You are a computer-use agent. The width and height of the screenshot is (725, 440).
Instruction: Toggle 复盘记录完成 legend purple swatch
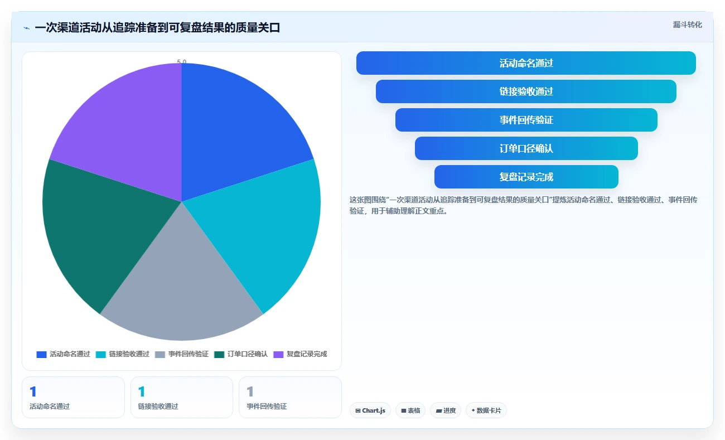pyautogui.click(x=278, y=354)
